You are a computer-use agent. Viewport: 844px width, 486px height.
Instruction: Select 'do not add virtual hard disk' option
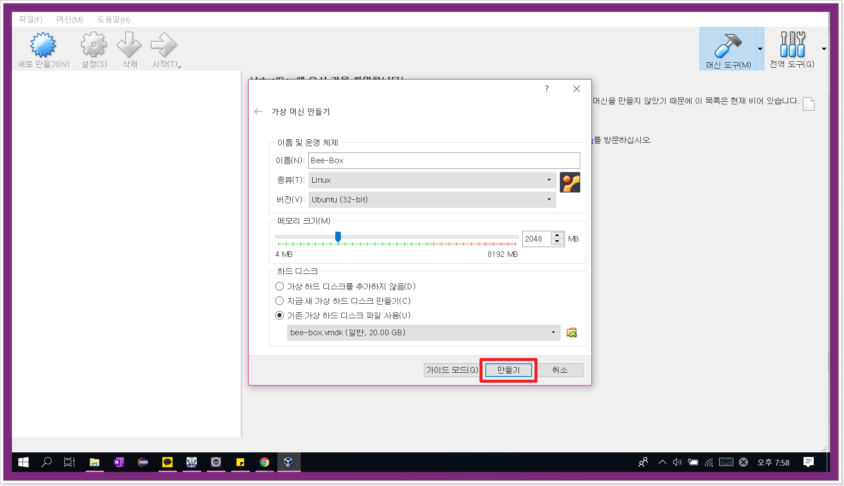point(279,286)
